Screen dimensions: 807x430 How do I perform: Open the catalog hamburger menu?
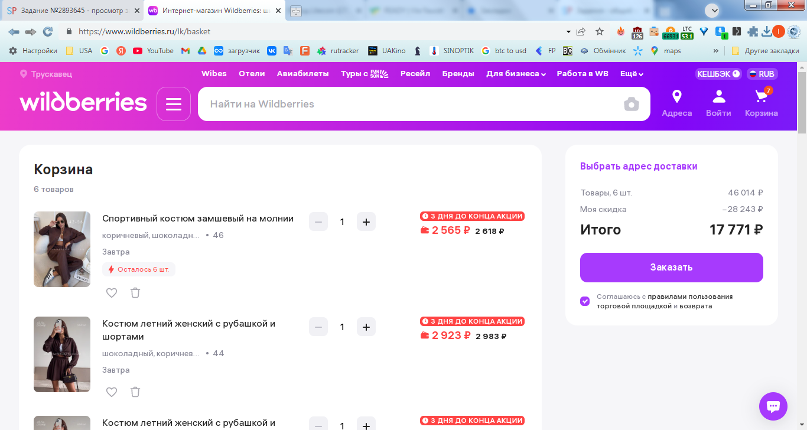(x=174, y=104)
